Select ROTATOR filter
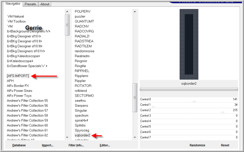 [x=83, y=86]
